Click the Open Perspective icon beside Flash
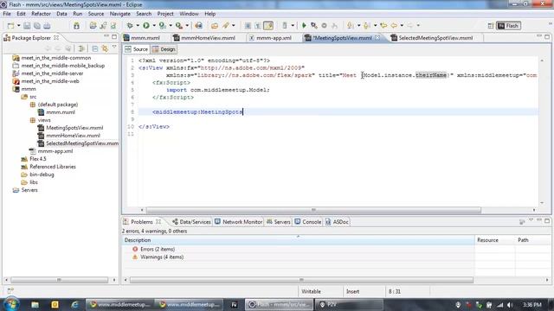 point(491,26)
